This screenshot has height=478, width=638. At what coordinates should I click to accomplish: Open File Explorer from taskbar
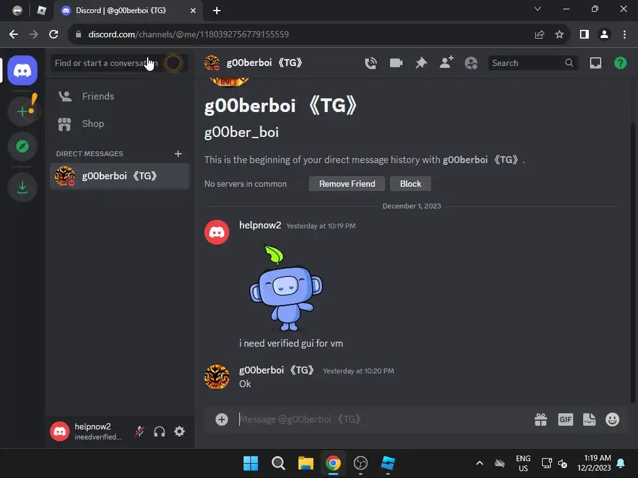(305, 463)
